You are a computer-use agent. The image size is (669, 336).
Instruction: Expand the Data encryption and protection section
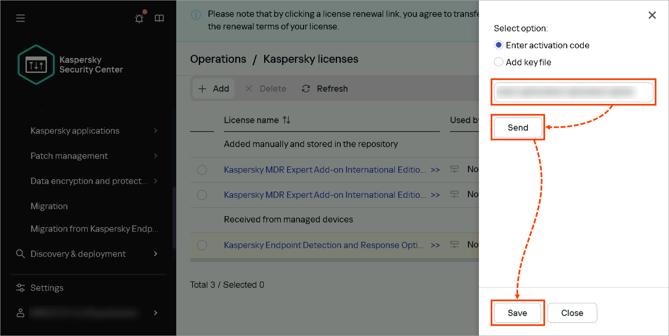(x=94, y=181)
